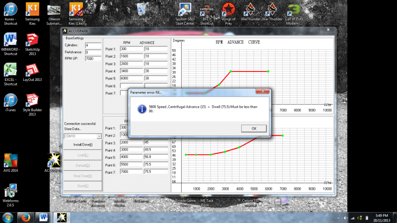Open the WarThunder desktop icon
This screenshot has height=223, width=397.
tap(251, 12)
